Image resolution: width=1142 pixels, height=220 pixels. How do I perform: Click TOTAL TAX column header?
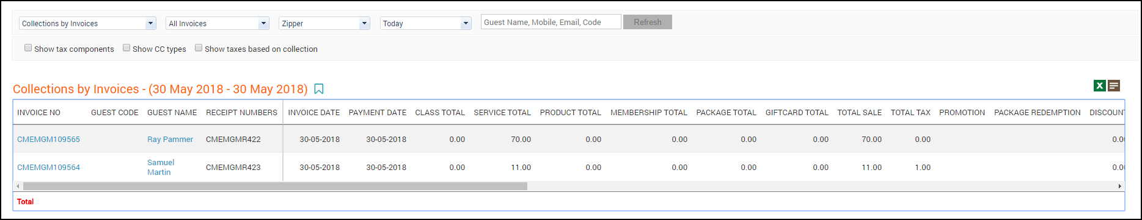pyautogui.click(x=910, y=113)
